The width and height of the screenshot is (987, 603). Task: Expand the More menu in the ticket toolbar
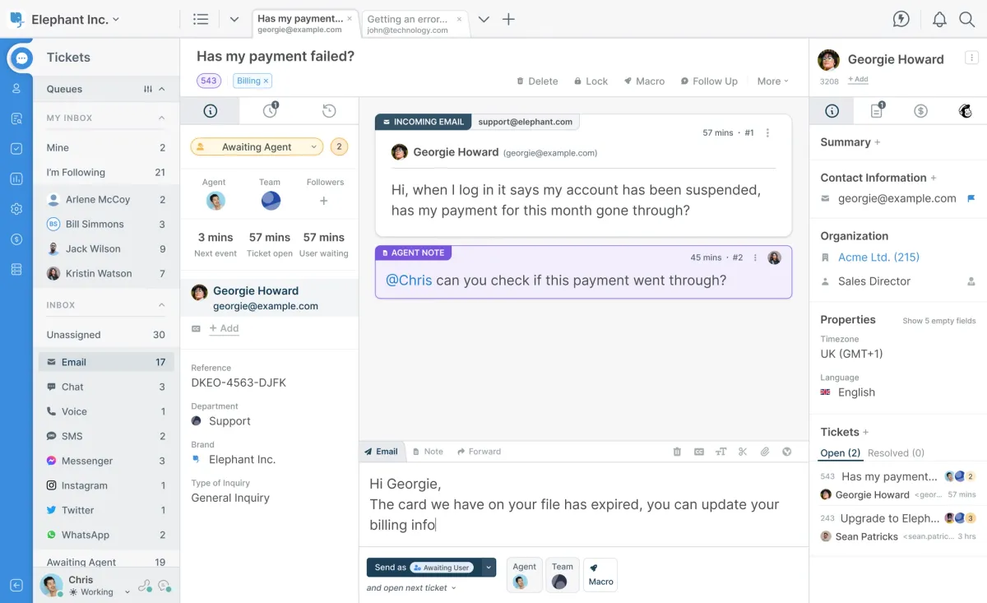pos(771,81)
